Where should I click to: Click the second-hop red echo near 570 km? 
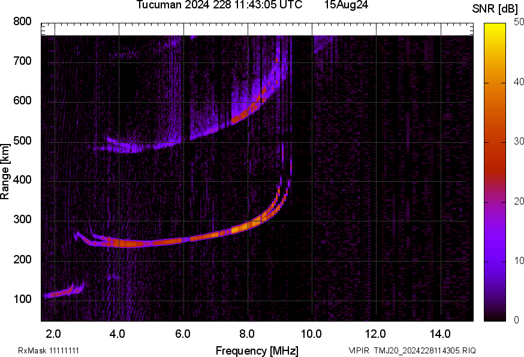click(246, 112)
